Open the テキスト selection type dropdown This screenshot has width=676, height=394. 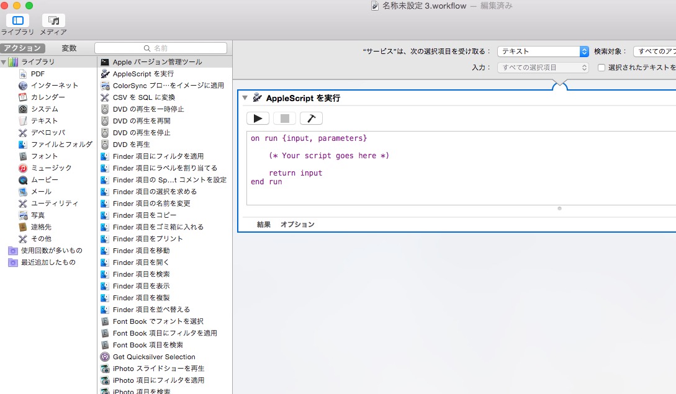point(543,51)
